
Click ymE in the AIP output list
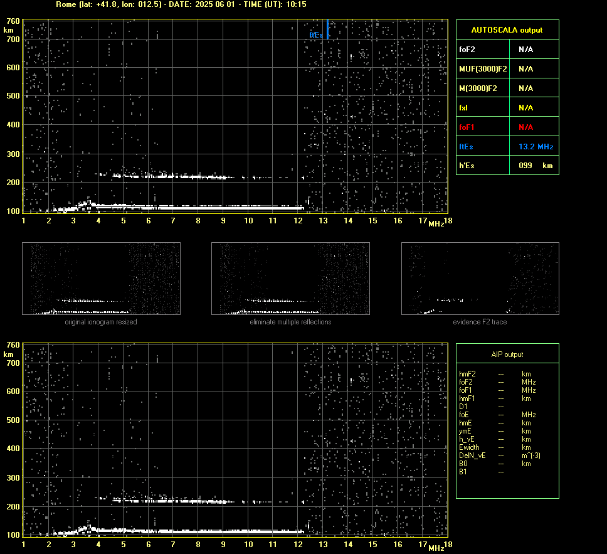click(x=465, y=431)
